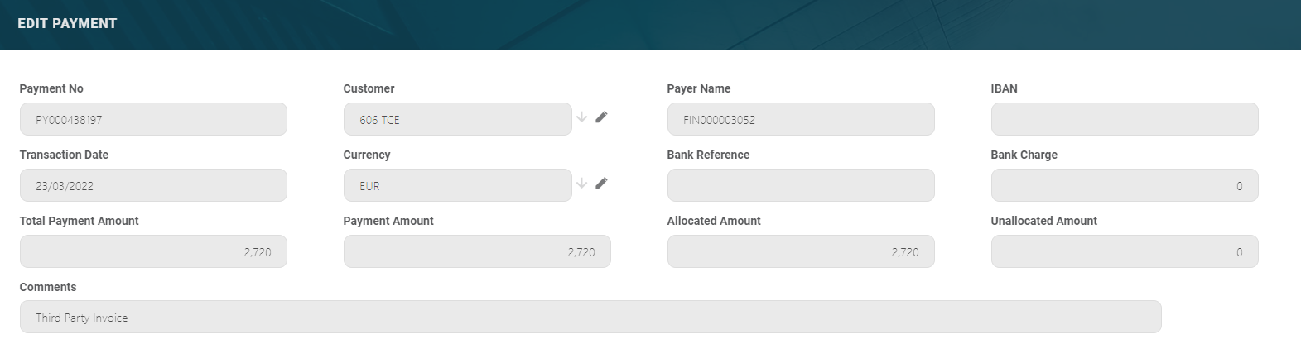
Task: Click the Edit Payment header title
Action: [x=67, y=24]
